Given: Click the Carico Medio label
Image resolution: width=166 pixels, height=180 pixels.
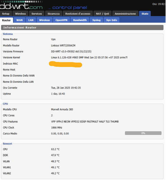Looking at the screenshot, I should coord(10,134).
